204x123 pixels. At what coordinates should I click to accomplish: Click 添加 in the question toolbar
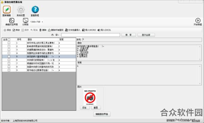tap(7, 30)
